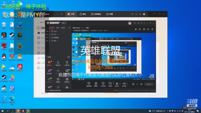
Task: Open the gift box icon
Action: tap(136, 29)
